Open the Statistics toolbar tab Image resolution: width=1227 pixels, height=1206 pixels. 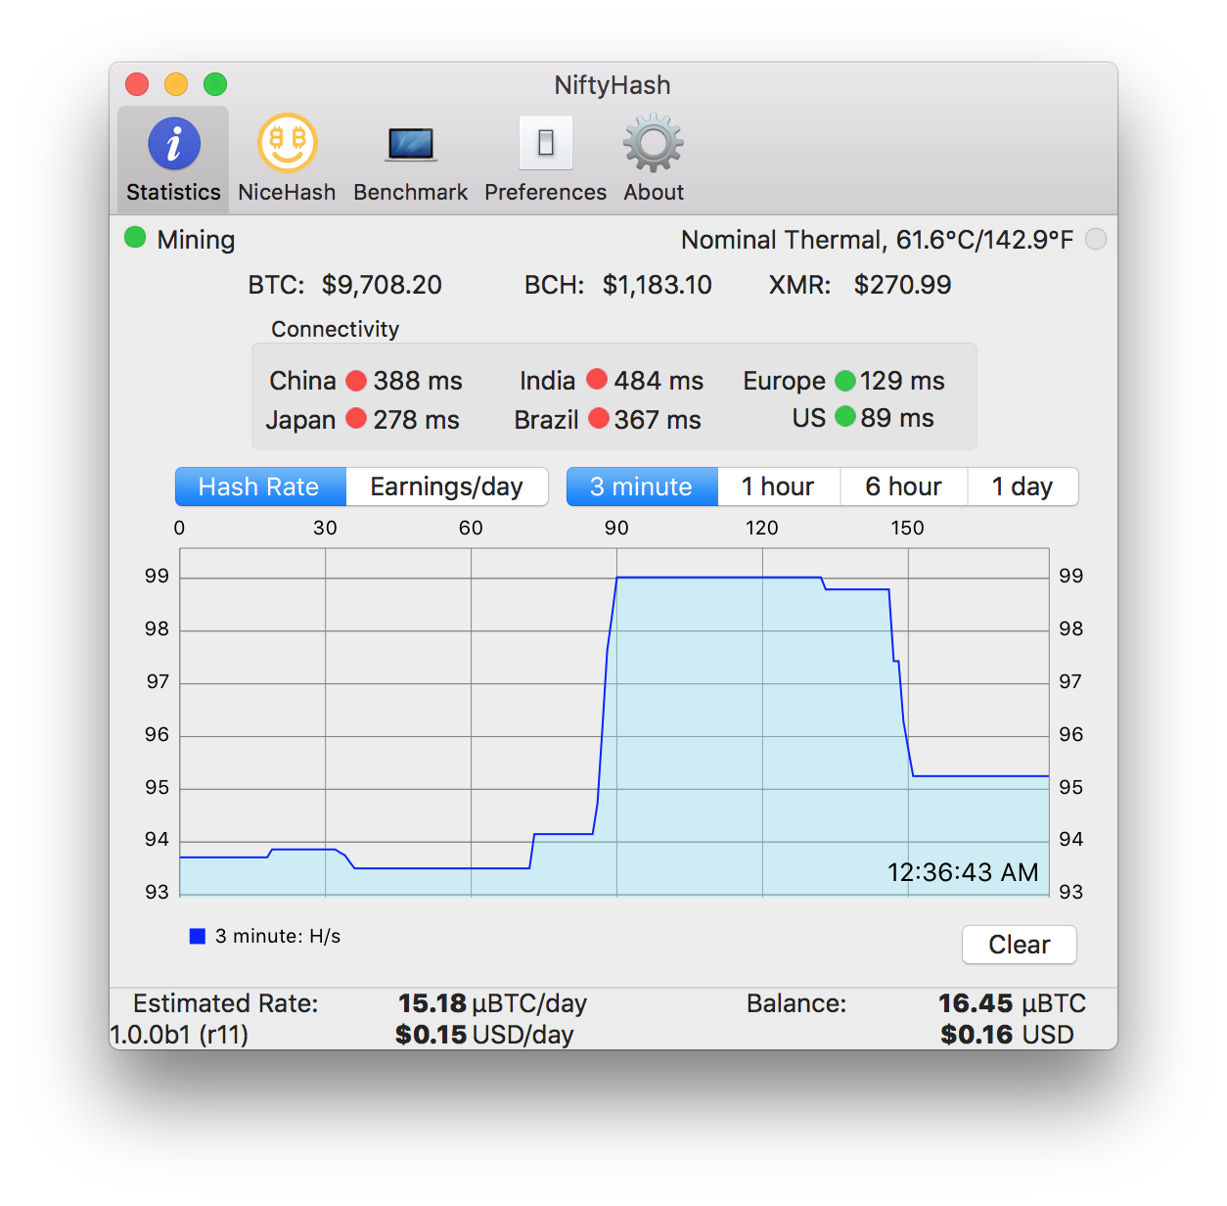173,159
